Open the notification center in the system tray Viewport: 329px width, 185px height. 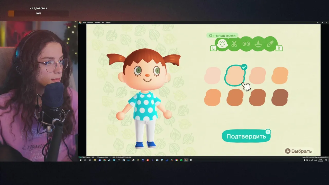click(x=326, y=160)
